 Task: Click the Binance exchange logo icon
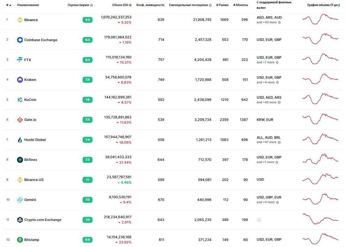tap(20, 20)
